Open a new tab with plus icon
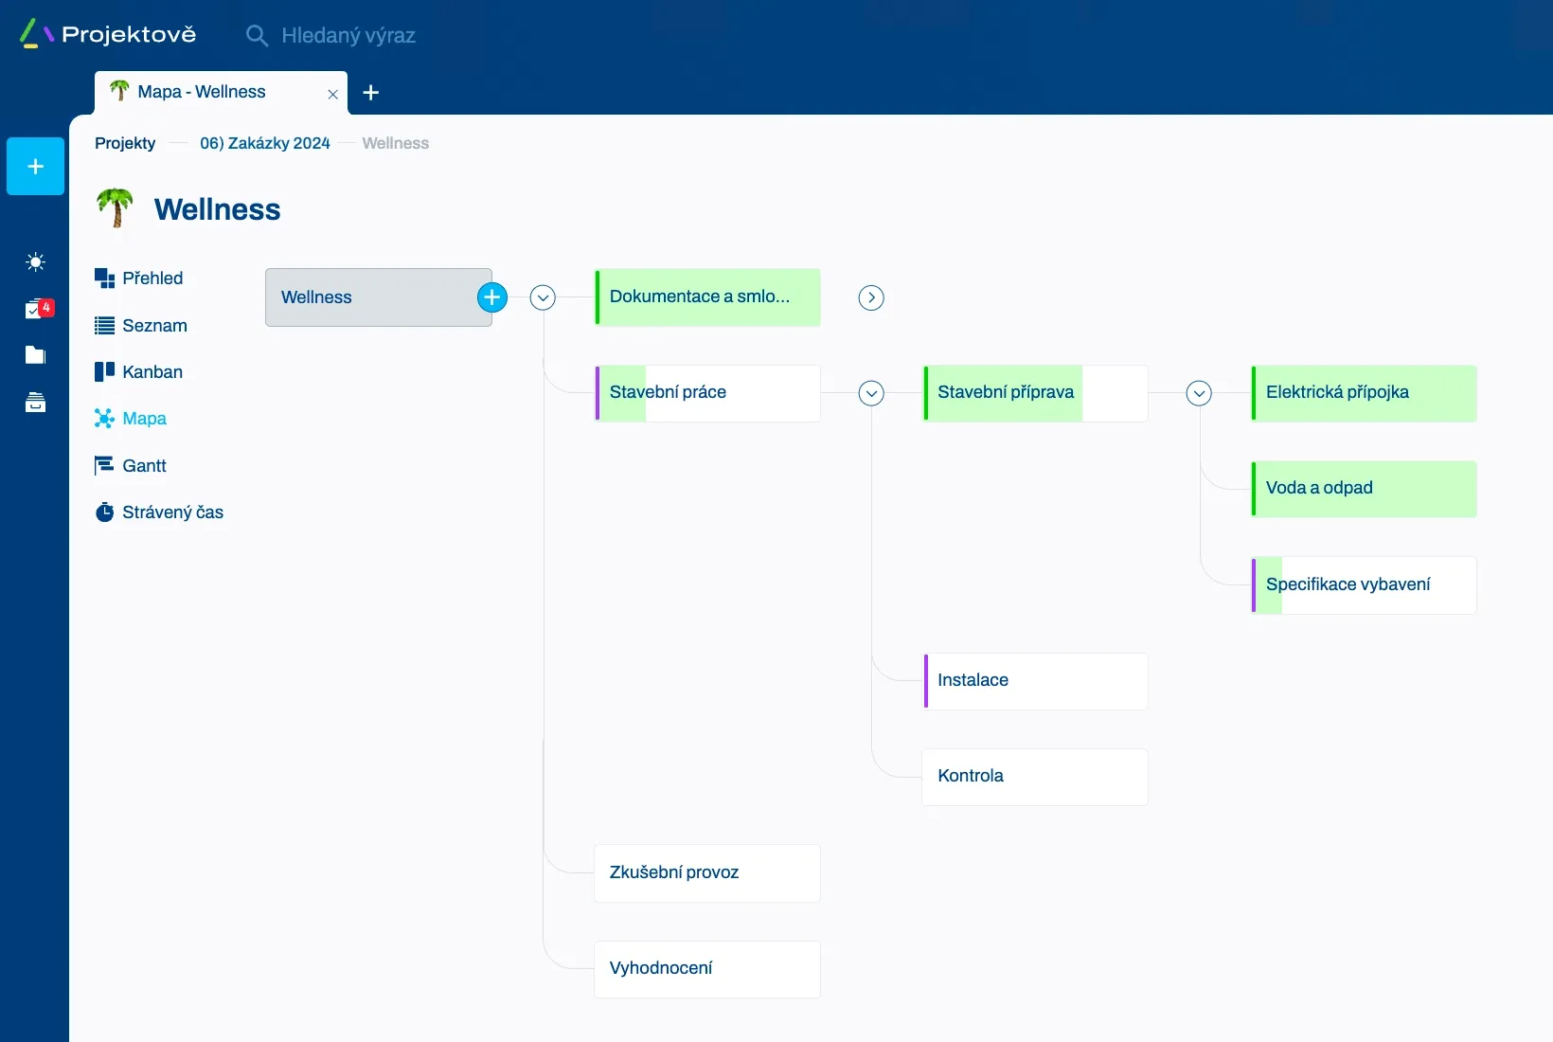Image resolution: width=1553 pixels, height=1042 pixels. click(x=371, y=92)
